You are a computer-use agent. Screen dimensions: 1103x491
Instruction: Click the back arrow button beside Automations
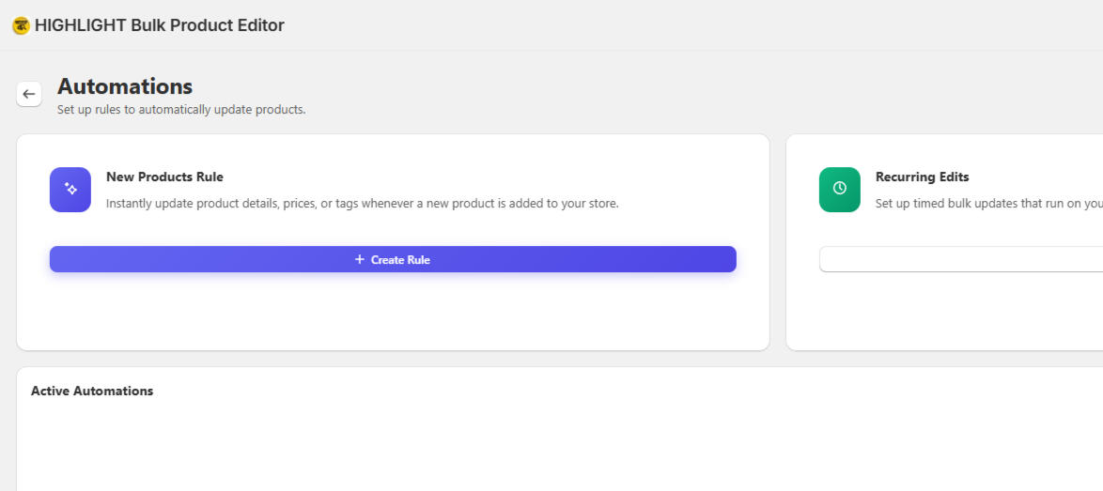(29, 94)
